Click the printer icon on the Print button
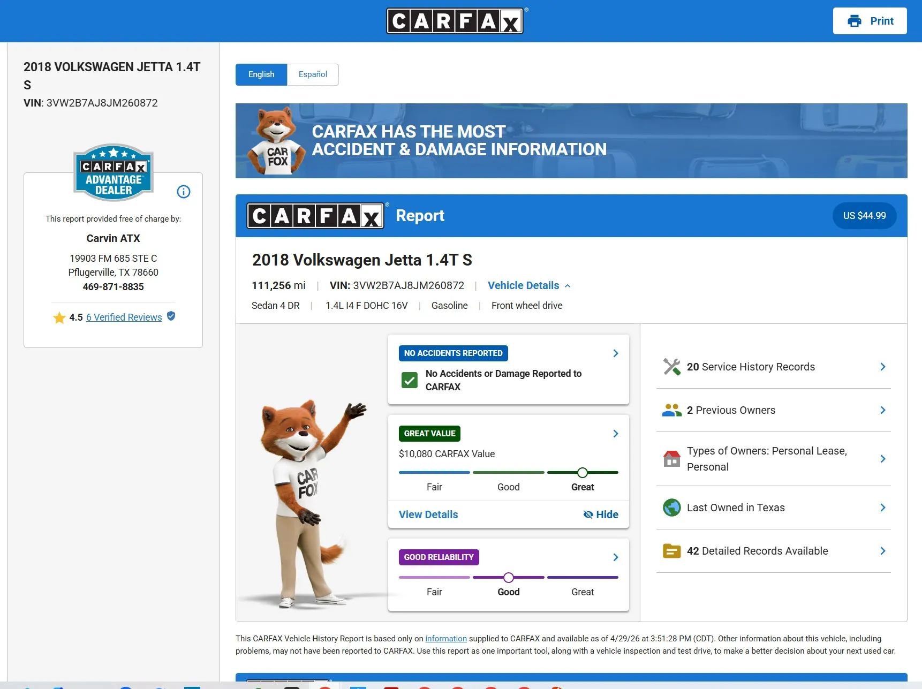Viewport: 922px width, 689px height. (x=855, y=21)
